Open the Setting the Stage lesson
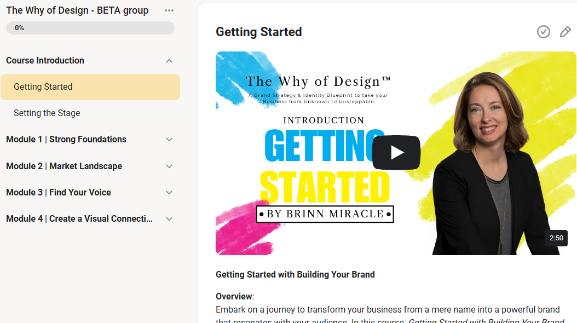The width and height of the screenshot is (577, 323). click(47, 113)
